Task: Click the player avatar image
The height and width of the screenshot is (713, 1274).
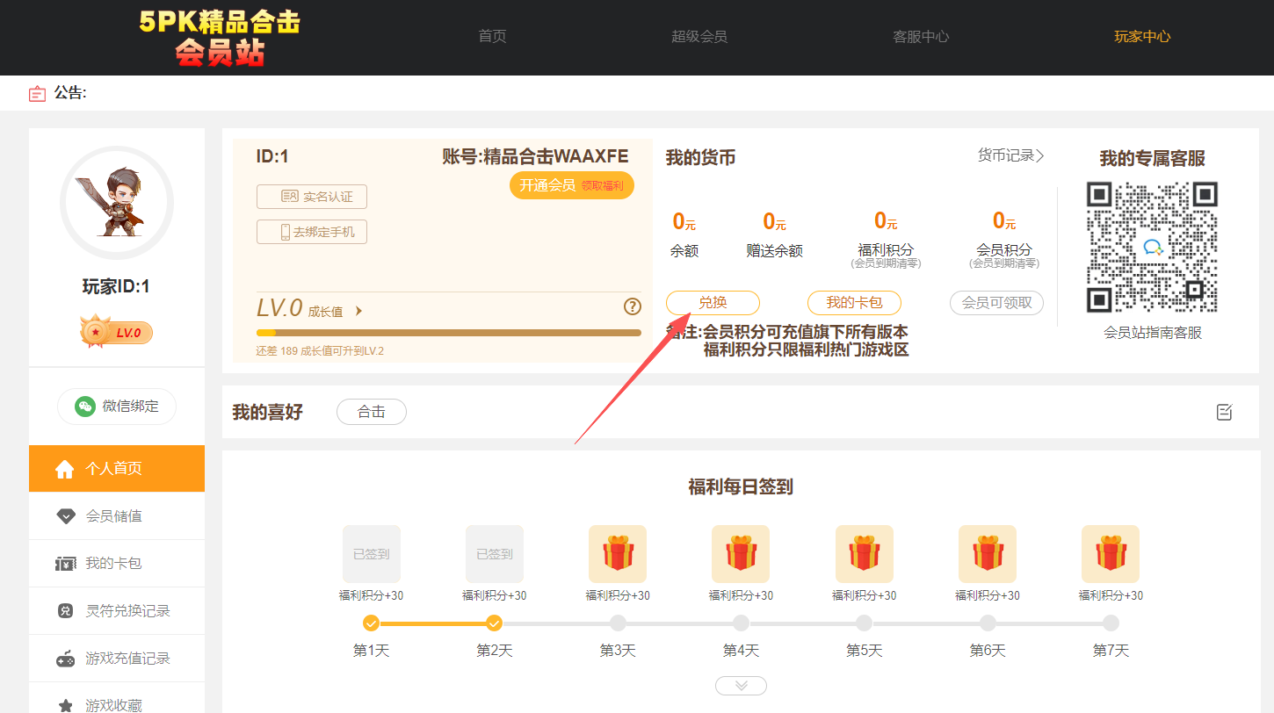Action: pos(117,203)
